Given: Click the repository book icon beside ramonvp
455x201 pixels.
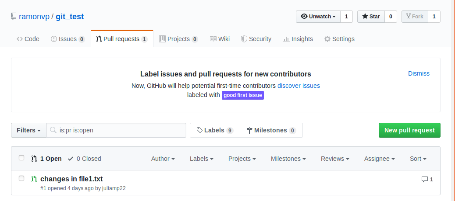Looking at the screenshot, I should coord(14,17).
